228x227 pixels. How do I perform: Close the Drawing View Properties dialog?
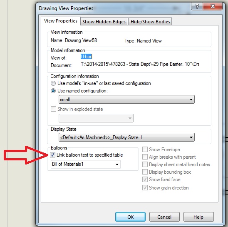click(213, 6)
